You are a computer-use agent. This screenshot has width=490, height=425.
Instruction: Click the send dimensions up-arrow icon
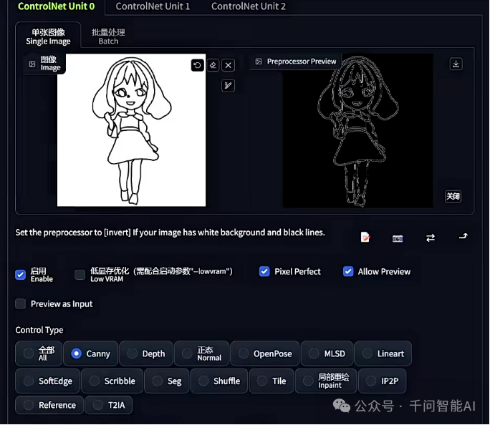coord(463,236)
